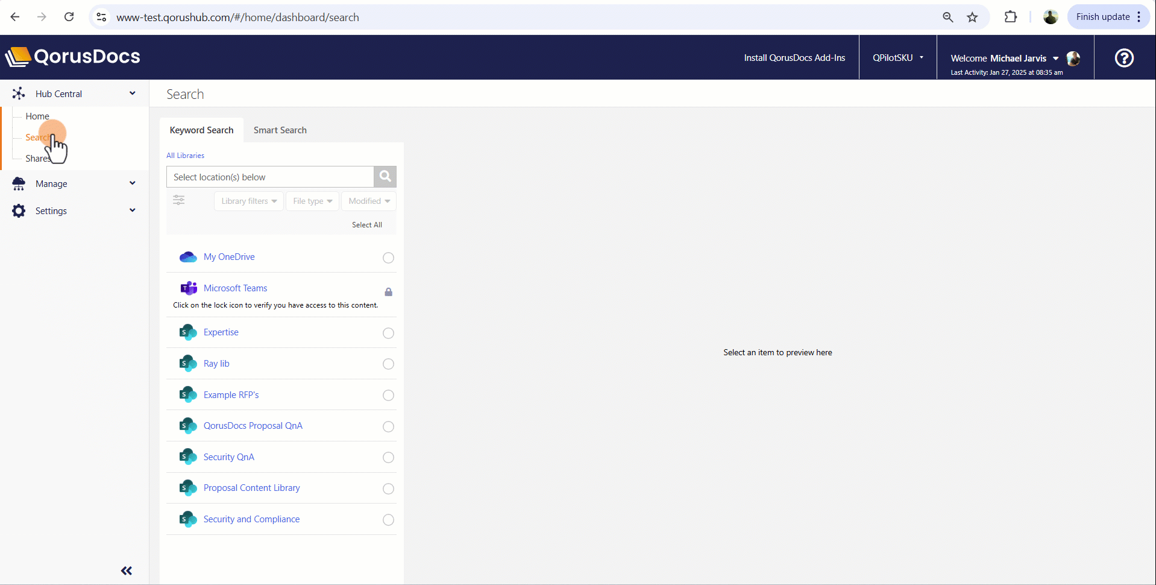The height and width of the screenshot is (585, 1156).
Task: Click the browser zoom magnifier icon
Action: coord(948,17)
